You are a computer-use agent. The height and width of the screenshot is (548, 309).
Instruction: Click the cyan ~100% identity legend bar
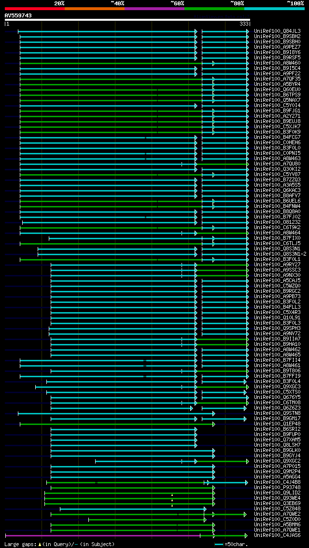(x=274, y=8)
